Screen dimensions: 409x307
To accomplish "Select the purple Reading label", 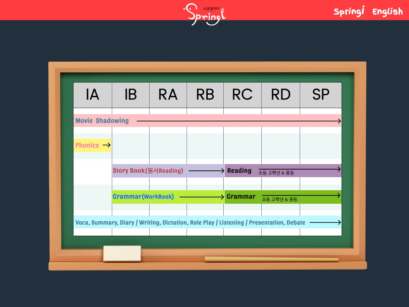I will pos(239,171).
